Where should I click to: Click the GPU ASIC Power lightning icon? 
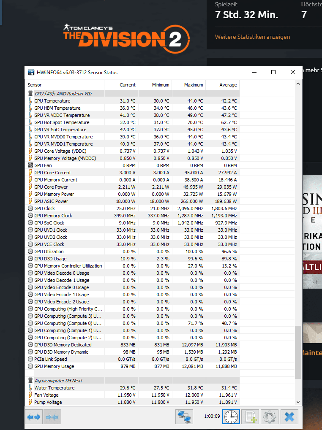click(x=30, y=201)
